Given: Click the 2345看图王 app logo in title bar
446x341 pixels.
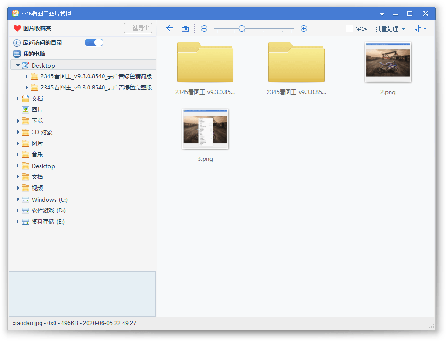Looking at the screenshot, I should click(15, 14).
